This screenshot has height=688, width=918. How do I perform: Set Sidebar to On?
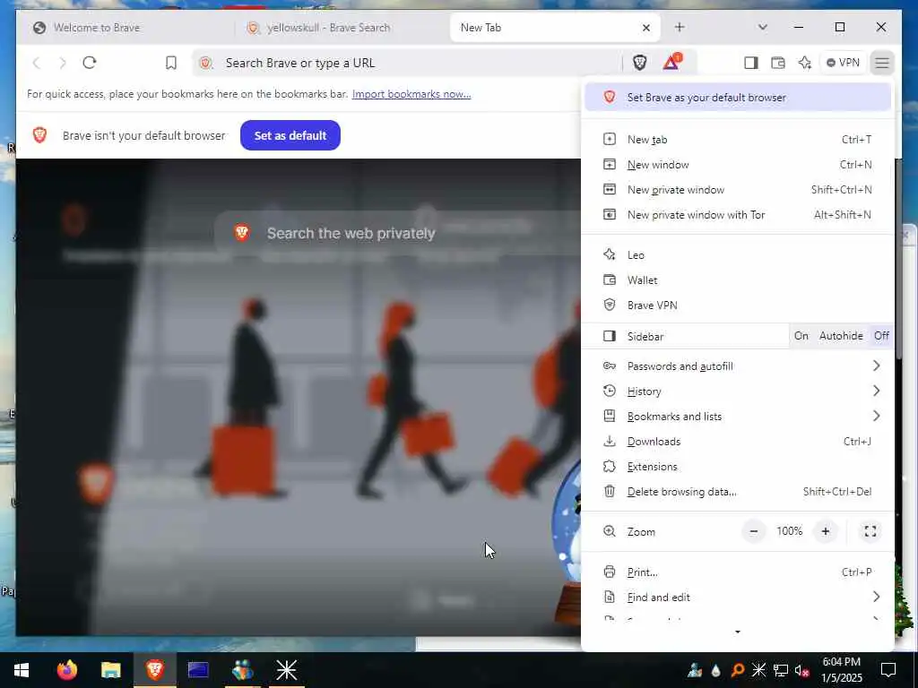(801, 336)
